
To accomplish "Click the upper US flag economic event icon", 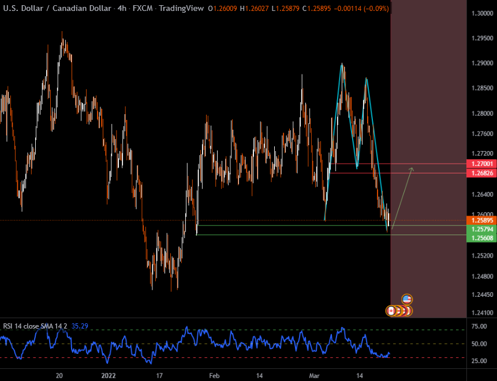I will (x=407, y=299).
